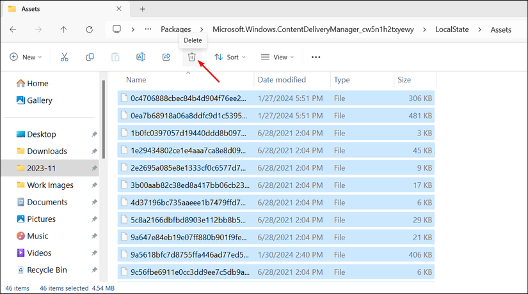This screenshot has width=528, height=294.
Task: Open the View dropdown menu
Action: coord(278,57)
